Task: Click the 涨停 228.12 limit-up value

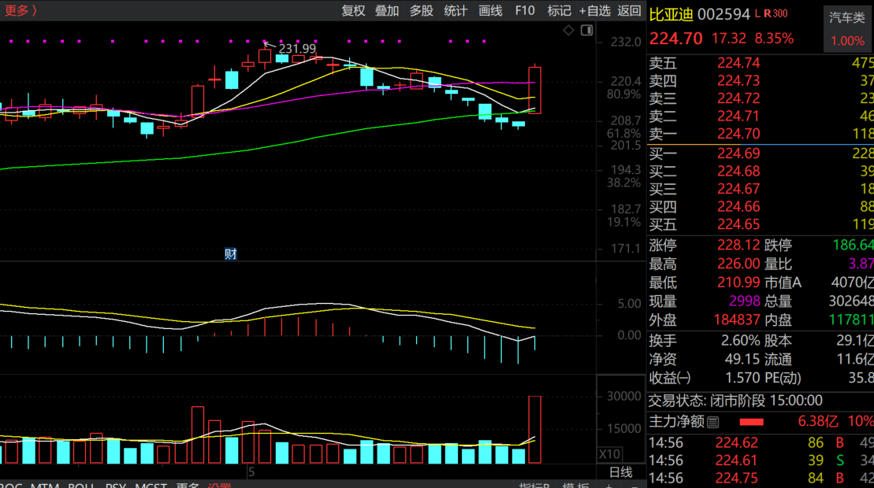Action: click(738, 246)
